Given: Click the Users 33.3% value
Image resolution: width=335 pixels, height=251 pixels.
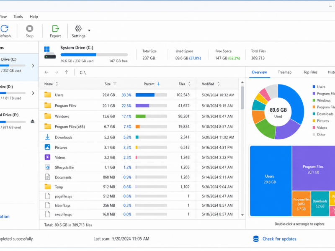Looking at the screenshot, I should pos(126,95).
